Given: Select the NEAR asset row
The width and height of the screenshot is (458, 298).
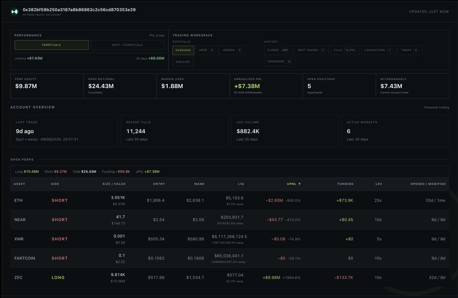Looking at the screenshot, I should click(230, 220).
